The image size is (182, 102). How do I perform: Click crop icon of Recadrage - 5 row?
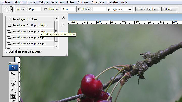point(9,43)
